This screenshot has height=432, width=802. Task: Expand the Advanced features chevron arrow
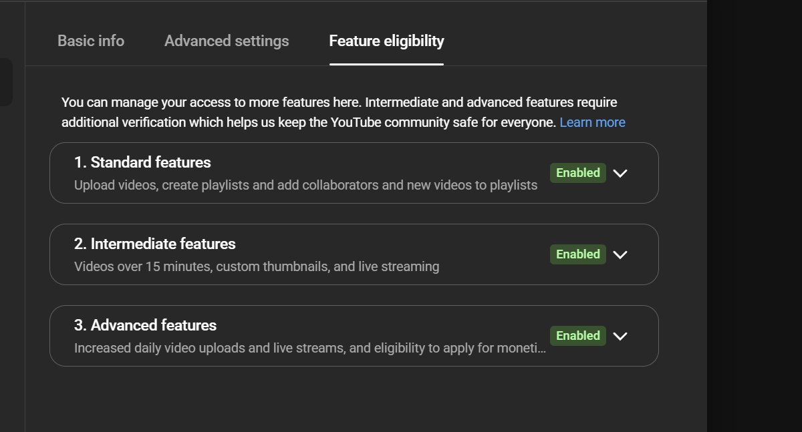click(x=620, y=336)
